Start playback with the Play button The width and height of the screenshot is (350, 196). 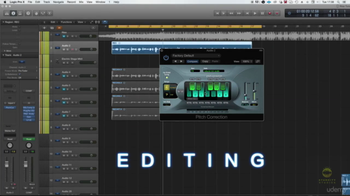(x=255, y=13)
